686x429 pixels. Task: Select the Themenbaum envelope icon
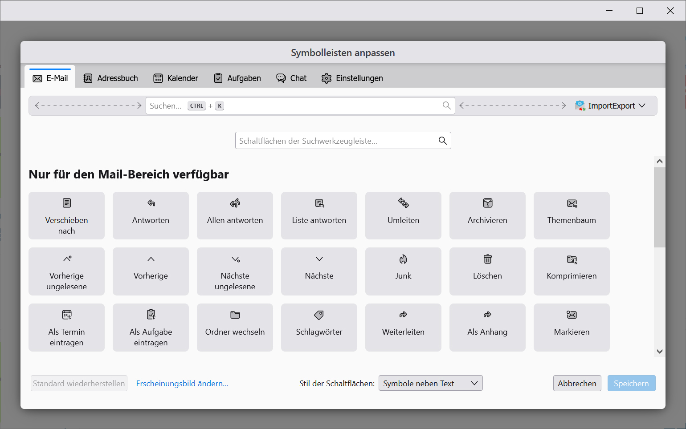[572, 203]
